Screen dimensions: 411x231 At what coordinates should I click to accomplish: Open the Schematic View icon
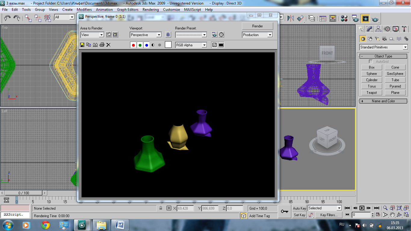pos(332,18)
